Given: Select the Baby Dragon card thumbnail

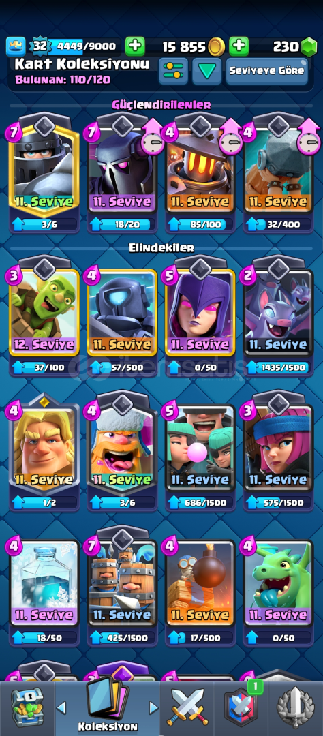Looking at the screenshot, I should 278,582.
